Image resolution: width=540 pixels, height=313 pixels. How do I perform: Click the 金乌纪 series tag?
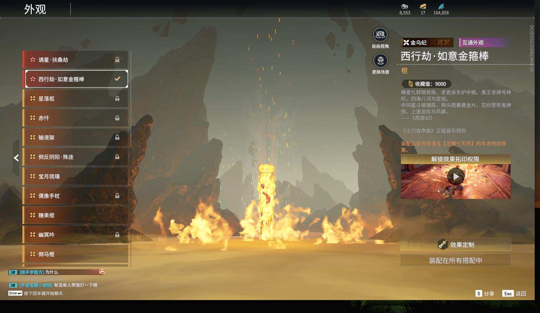pyautogui.click(x=427, y=42)
